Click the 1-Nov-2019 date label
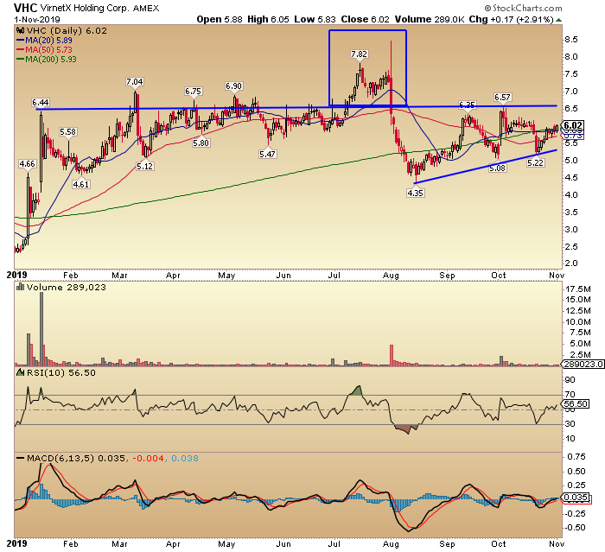Image resolution: width=605 pixels, height=552 pixels. (x=37, y=19)
